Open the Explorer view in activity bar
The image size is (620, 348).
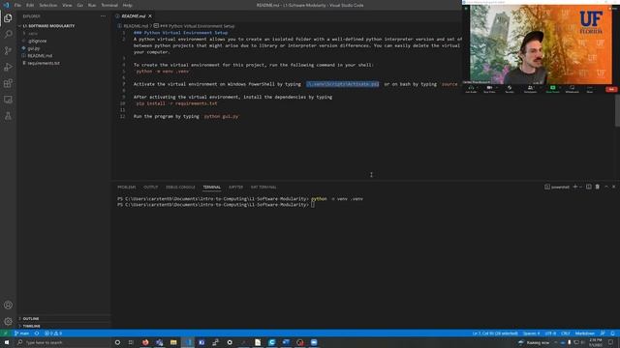(8, 18)
